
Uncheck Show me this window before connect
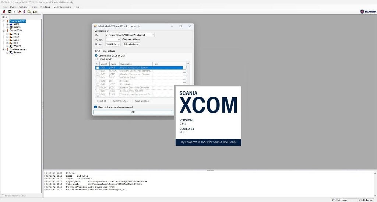96,107
